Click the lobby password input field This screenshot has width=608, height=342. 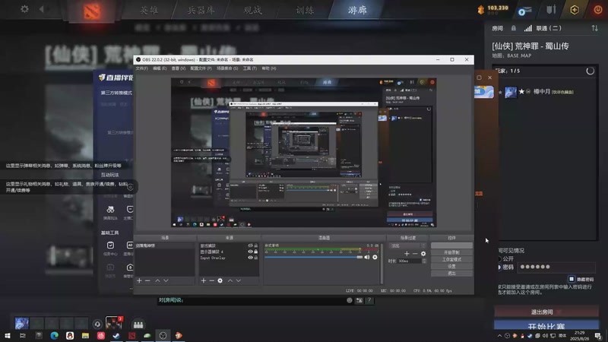pos(556,268)
